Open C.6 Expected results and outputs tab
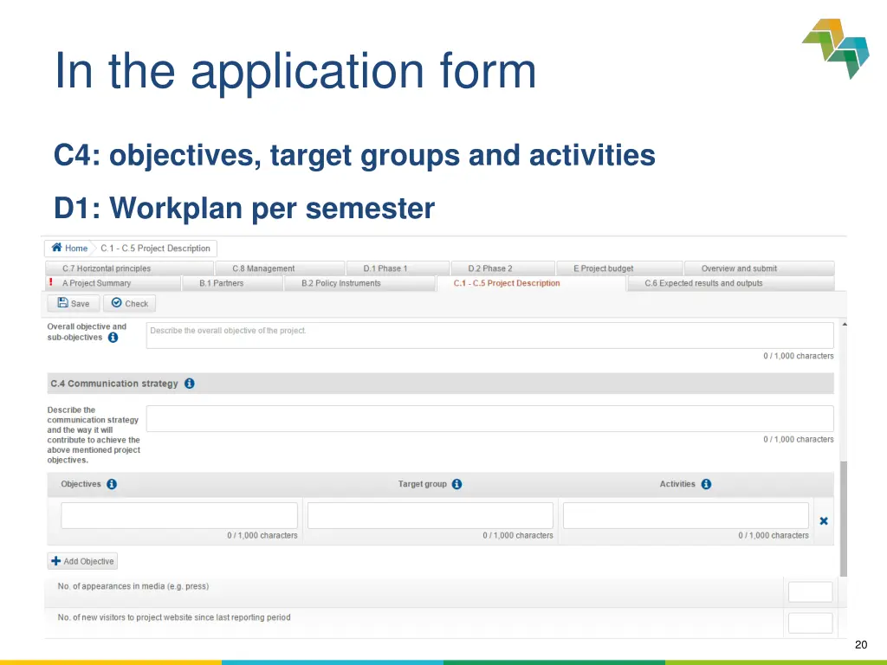The width and height of the screenshot is (887, 665). 731,283
